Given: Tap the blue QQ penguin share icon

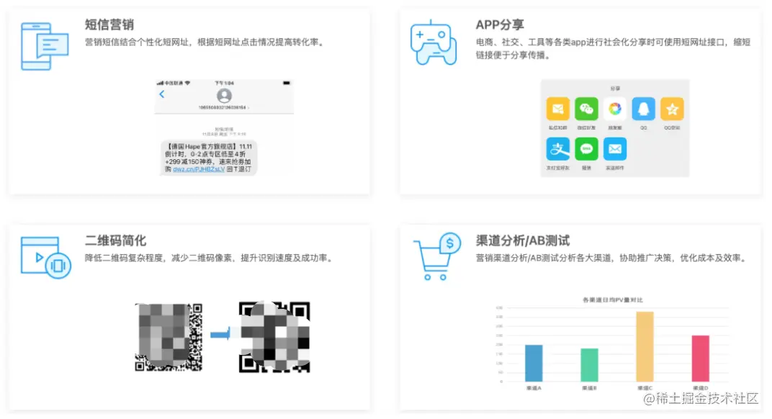Looking at the screenshot, I should click(644, 109).
